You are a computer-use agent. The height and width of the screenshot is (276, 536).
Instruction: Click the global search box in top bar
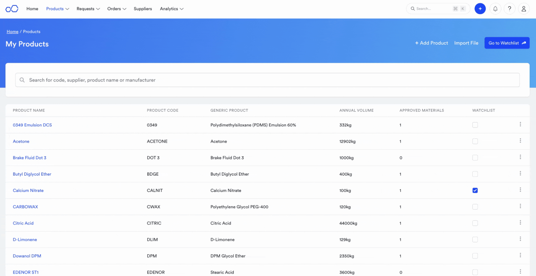click(x=438, y=9)
